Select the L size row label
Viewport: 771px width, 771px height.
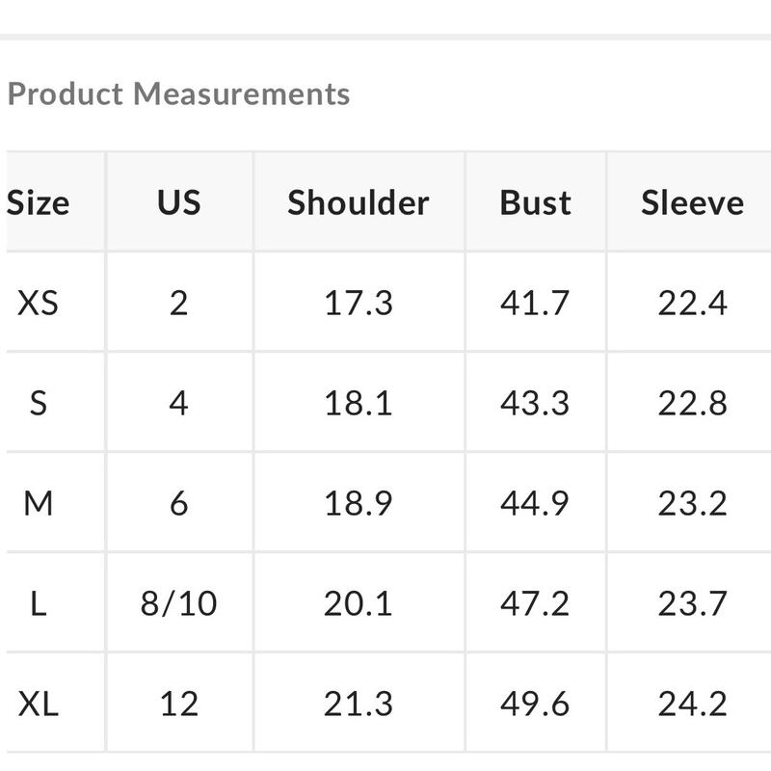click(39, 603)
